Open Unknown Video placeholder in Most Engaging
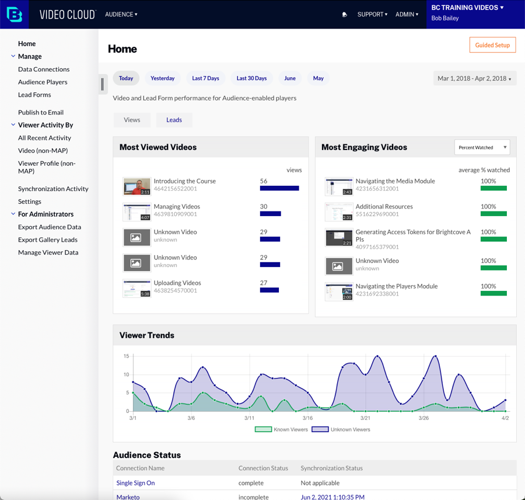 339,266
